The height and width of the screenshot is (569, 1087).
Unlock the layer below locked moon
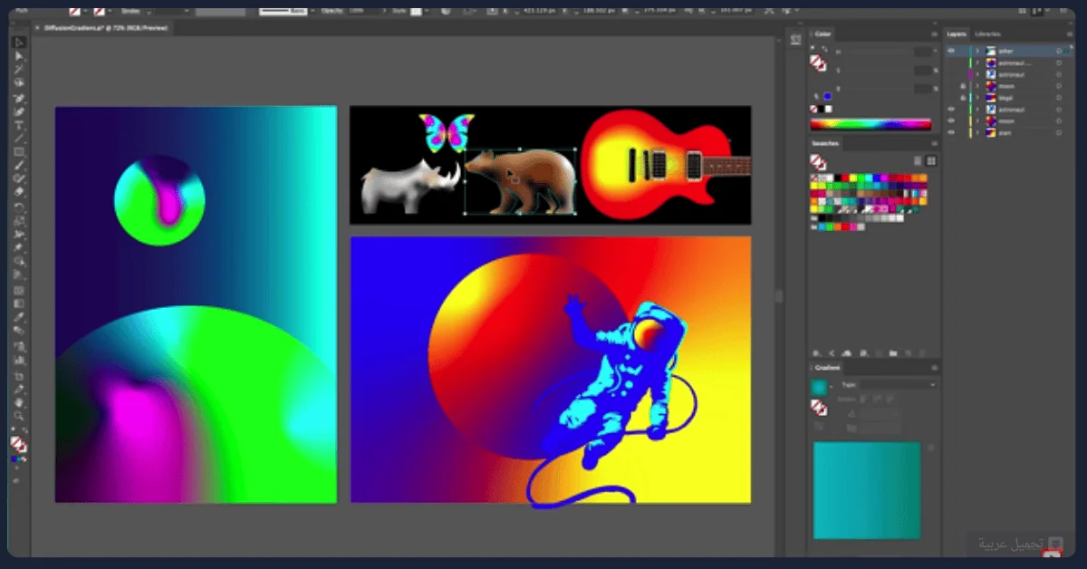tap(962, 97)
